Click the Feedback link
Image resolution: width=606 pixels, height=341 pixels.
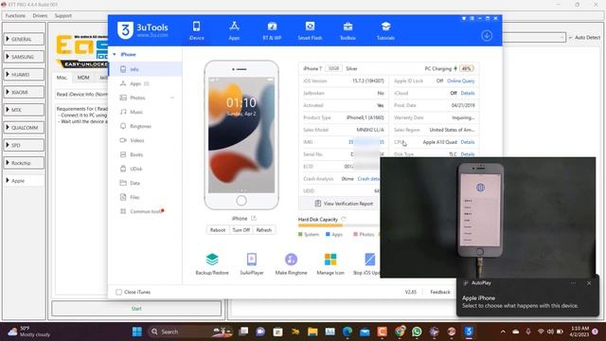click(x=440, y=292)
